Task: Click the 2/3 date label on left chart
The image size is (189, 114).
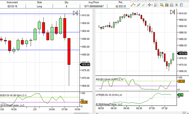Action: click(x=35, y=109)
